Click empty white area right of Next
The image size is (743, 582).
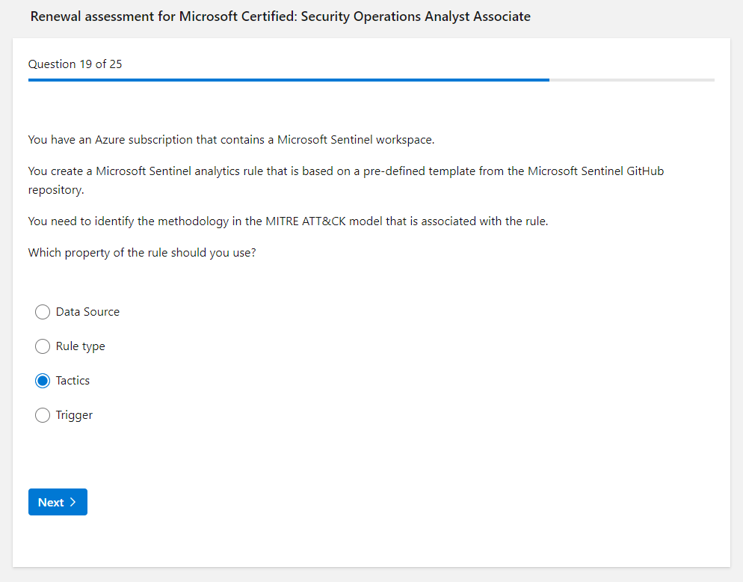click(x=374, y=502)
